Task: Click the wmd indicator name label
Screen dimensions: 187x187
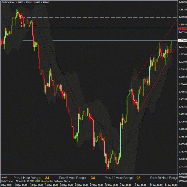Action: [4, 178]
